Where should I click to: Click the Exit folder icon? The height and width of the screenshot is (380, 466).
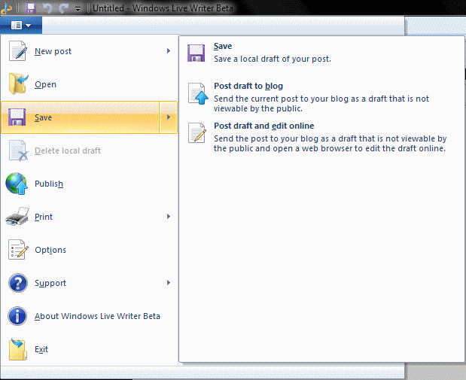(18, 349)
